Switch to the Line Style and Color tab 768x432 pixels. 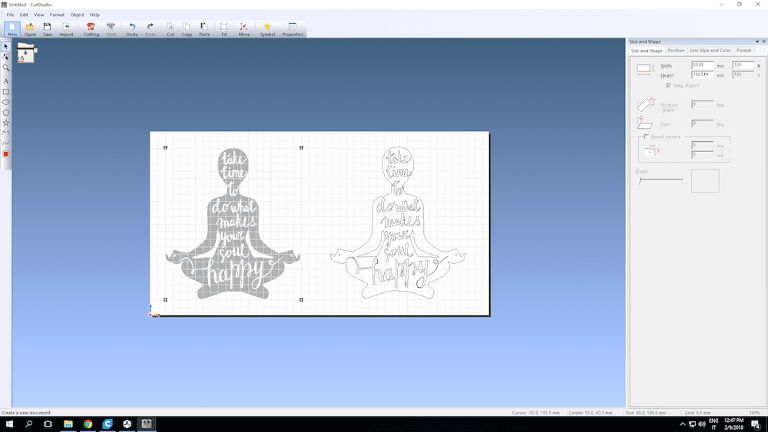[x=710, y=51]
